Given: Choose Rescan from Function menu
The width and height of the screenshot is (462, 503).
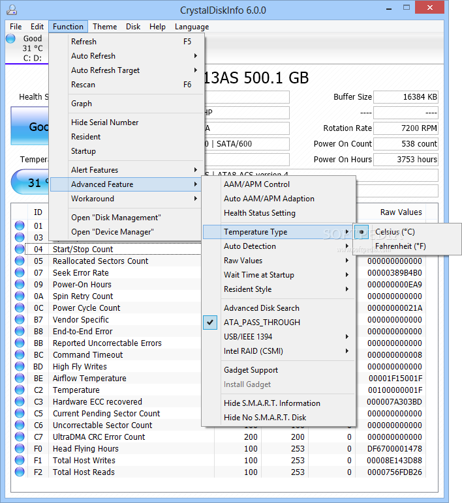Looking at the screenshot, I should tap(127, 84).
